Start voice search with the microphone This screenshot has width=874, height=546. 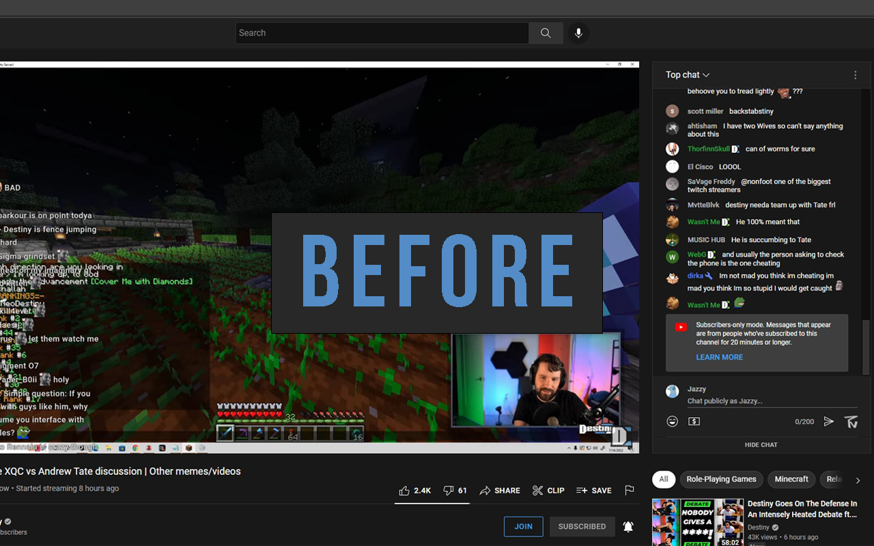pos(578,33)
